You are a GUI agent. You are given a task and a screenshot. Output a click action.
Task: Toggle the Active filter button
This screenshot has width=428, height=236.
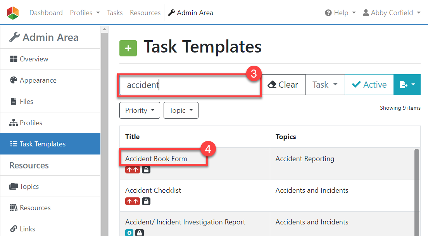click(369, 85)
